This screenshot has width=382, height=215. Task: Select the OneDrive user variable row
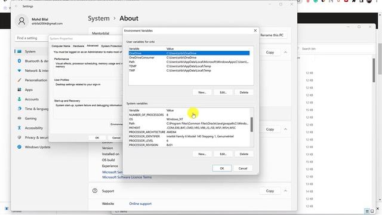[x=189, y=53]
